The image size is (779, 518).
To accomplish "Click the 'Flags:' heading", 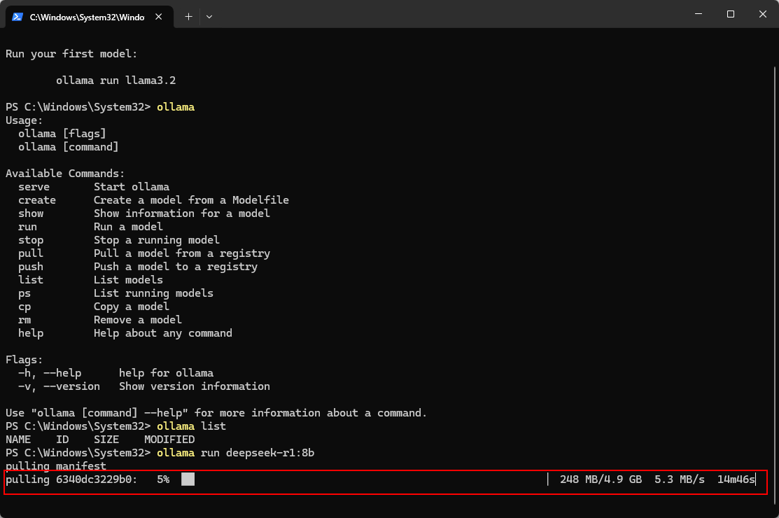I will [24, 360].
